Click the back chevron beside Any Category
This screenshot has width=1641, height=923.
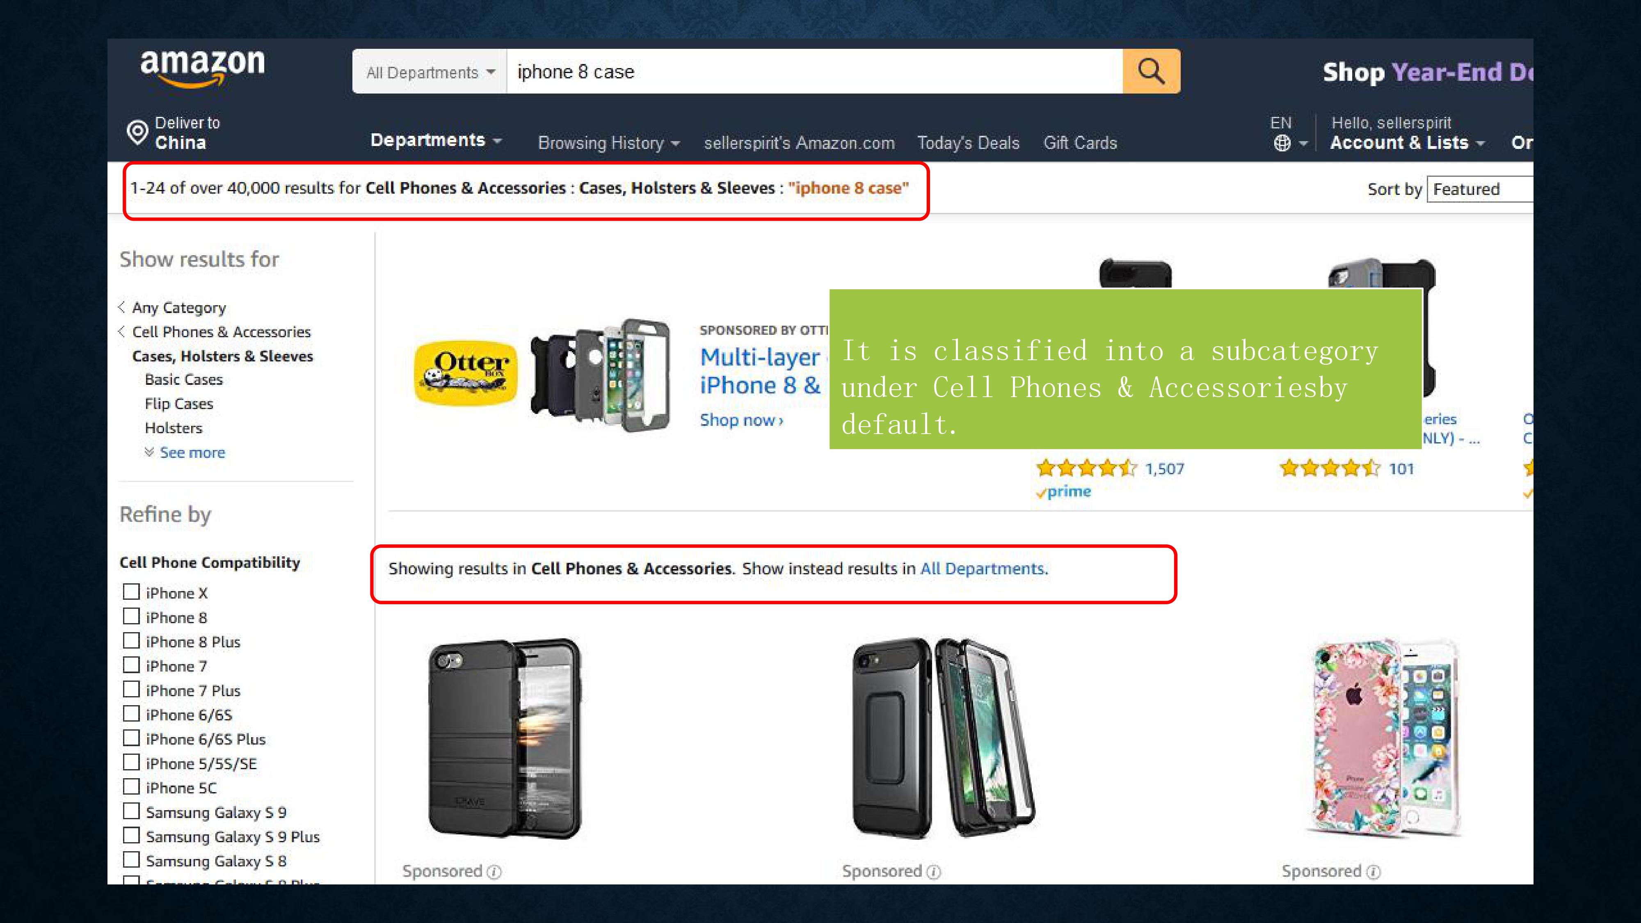pyautogui.click(x=122, y=307)
